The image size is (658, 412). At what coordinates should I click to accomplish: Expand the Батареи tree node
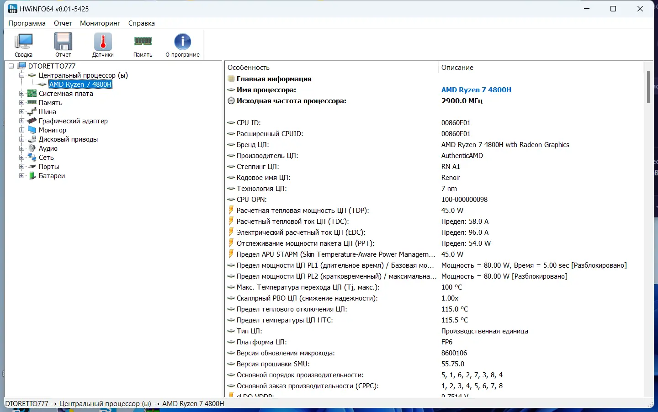click(x=21, y=175)
